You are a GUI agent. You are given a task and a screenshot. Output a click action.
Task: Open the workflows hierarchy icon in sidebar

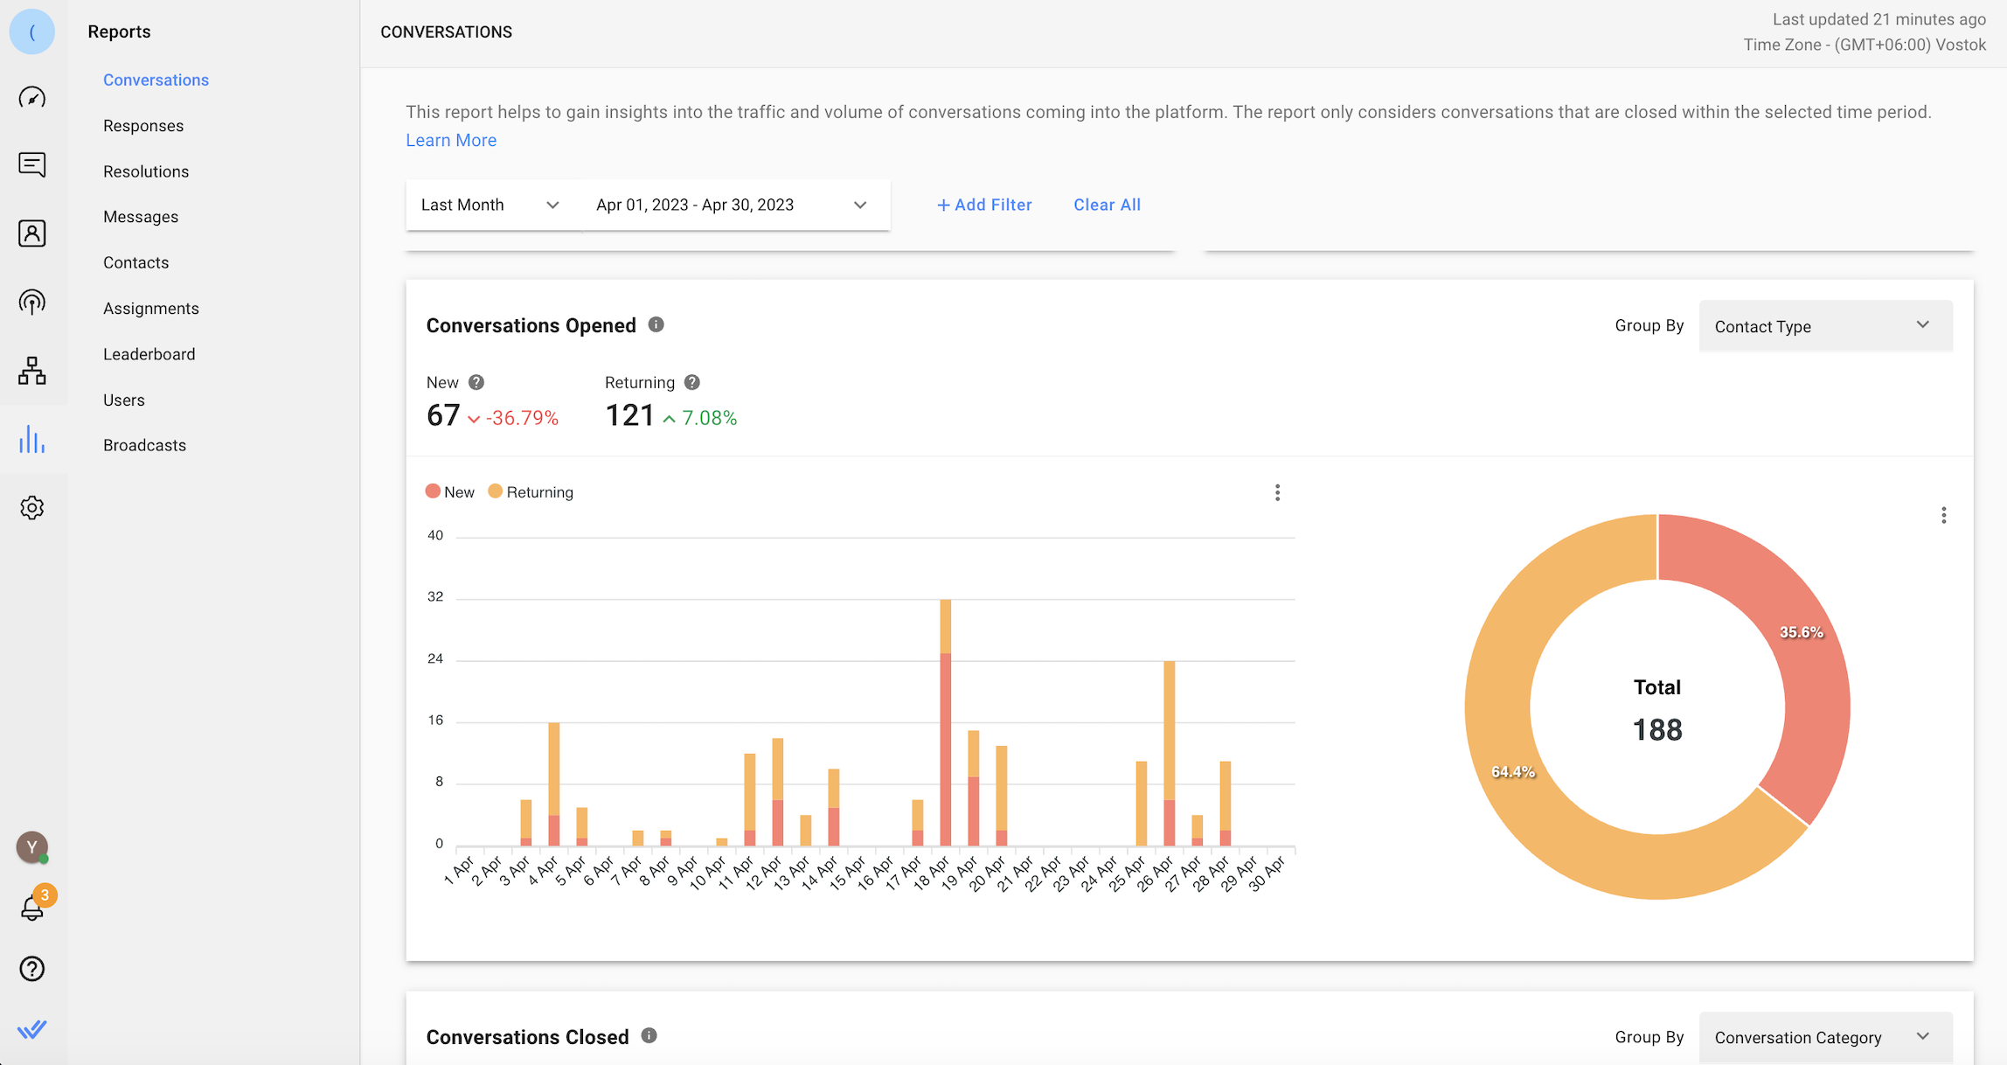tap(32, 371)
